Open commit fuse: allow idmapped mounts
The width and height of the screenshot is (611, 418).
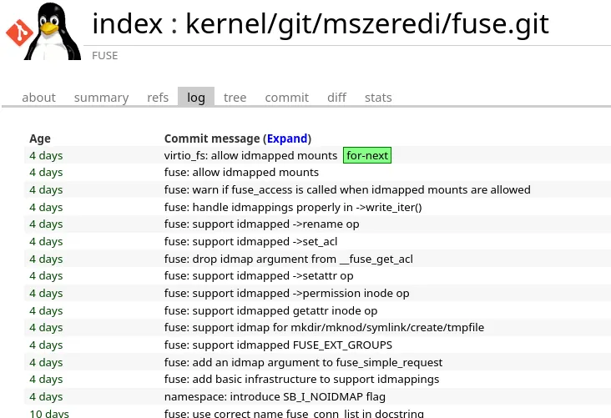pos(241,172)
